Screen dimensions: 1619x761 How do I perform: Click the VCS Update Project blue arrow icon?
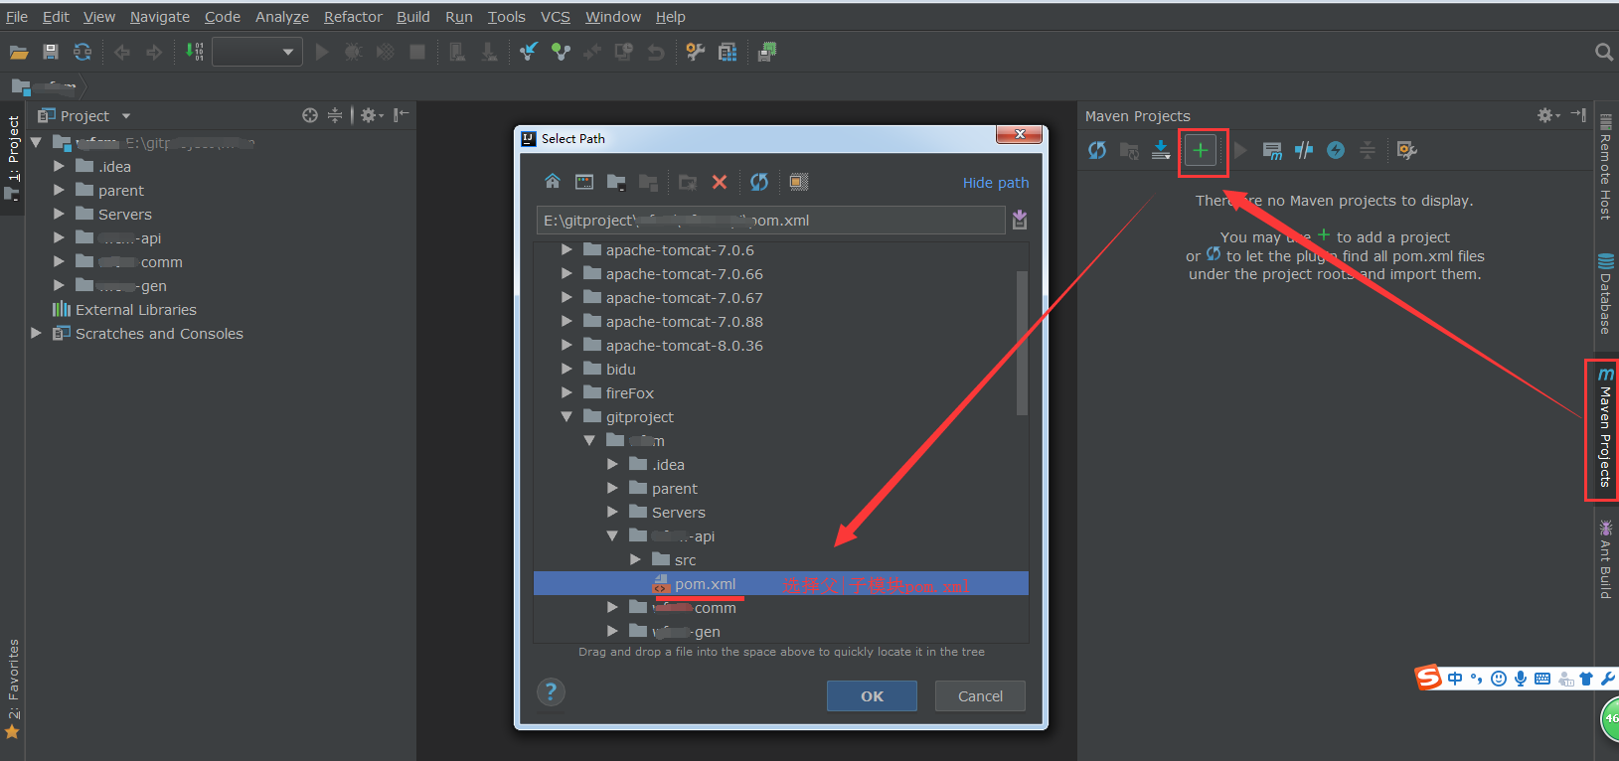[x=529, y=52]
